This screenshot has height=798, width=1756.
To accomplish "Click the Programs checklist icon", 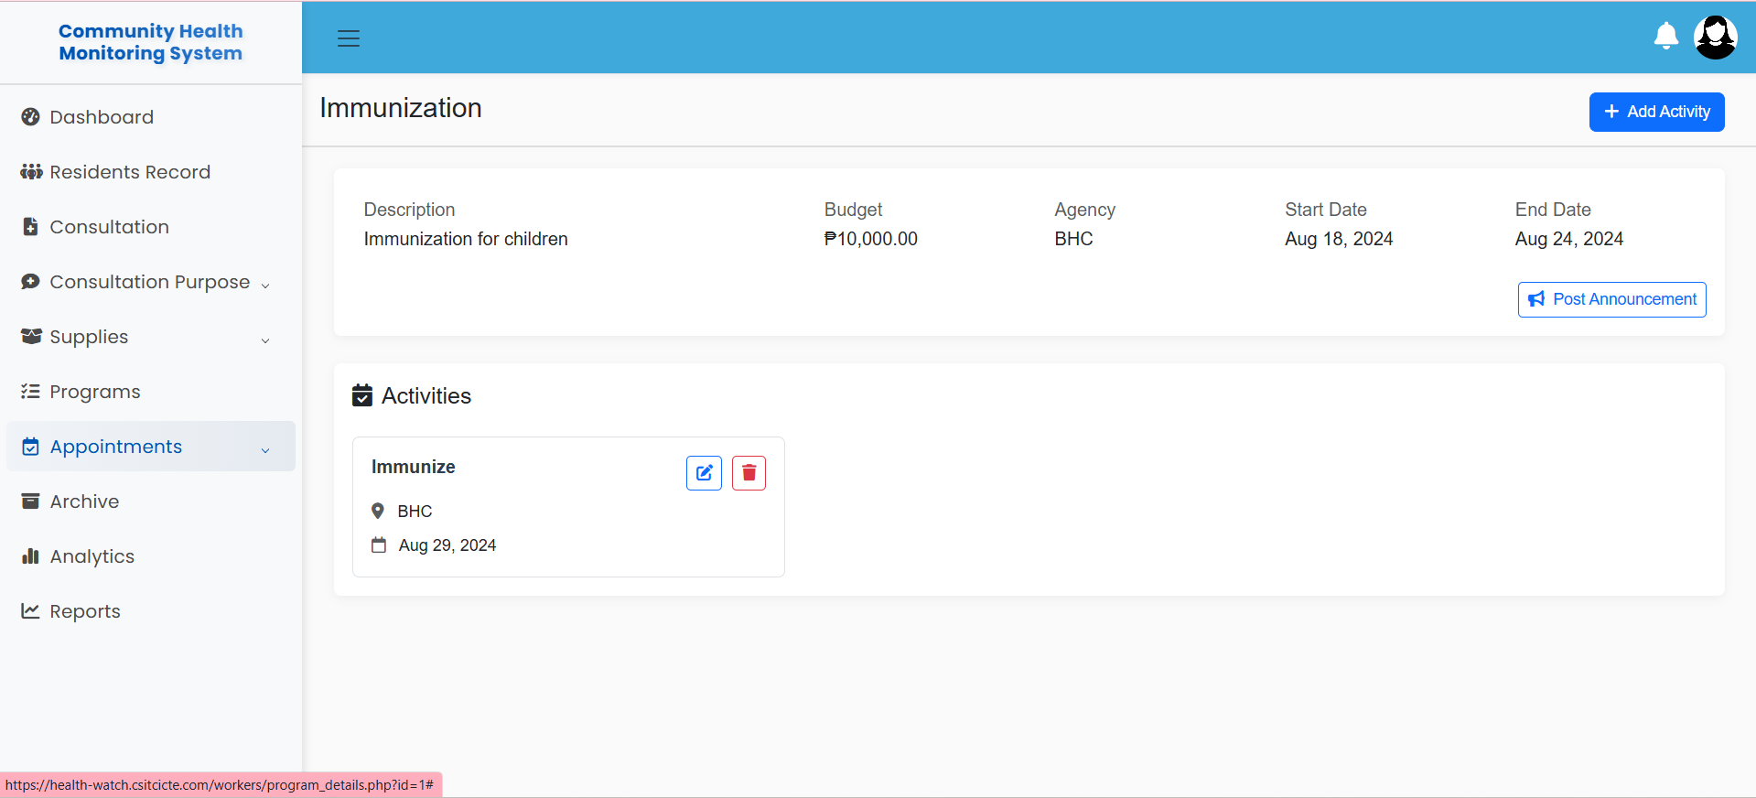I will click(31, 392).
